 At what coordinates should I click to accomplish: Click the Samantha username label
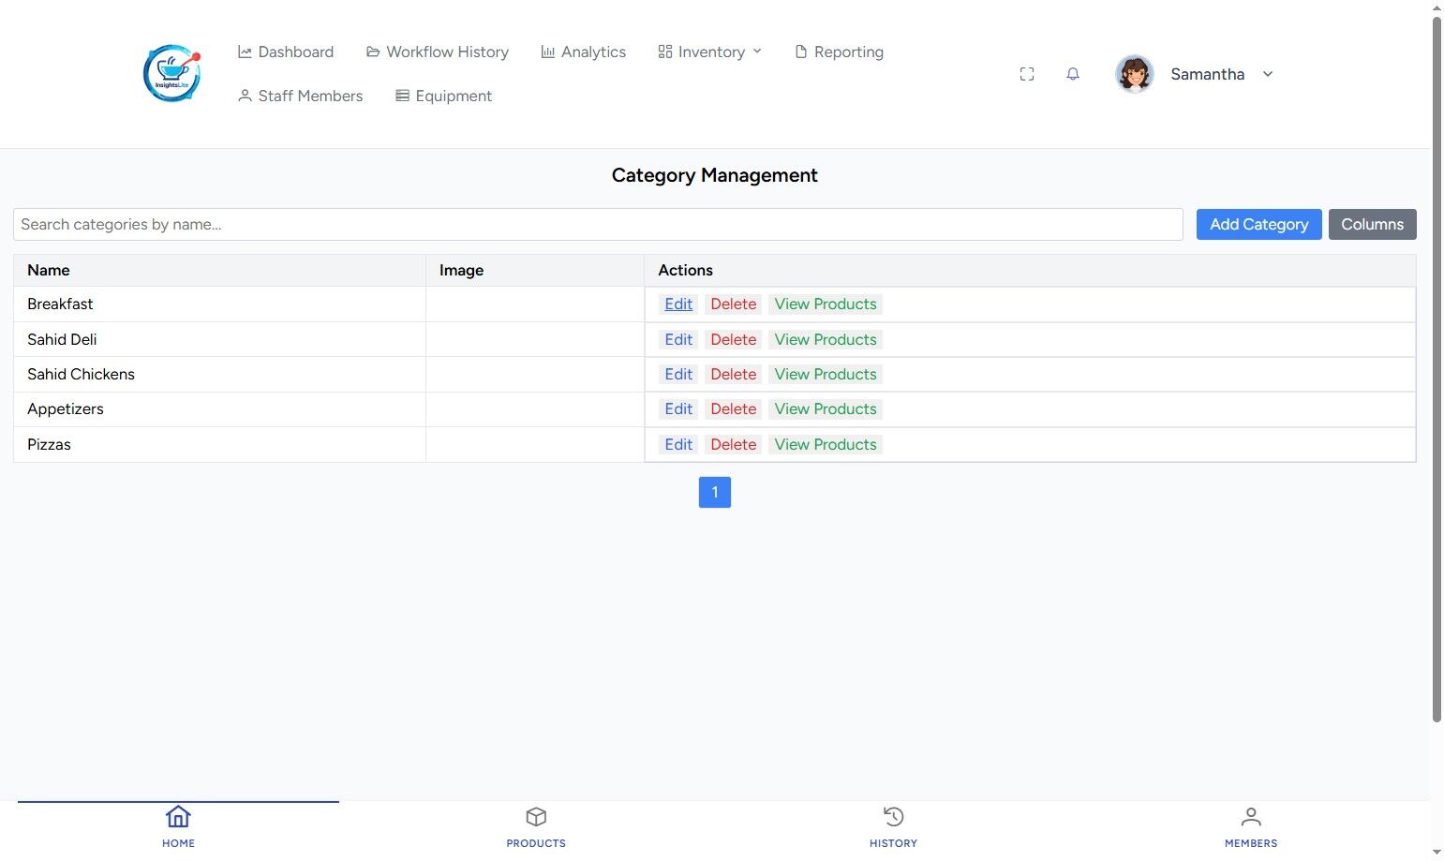click(1207, 74)
